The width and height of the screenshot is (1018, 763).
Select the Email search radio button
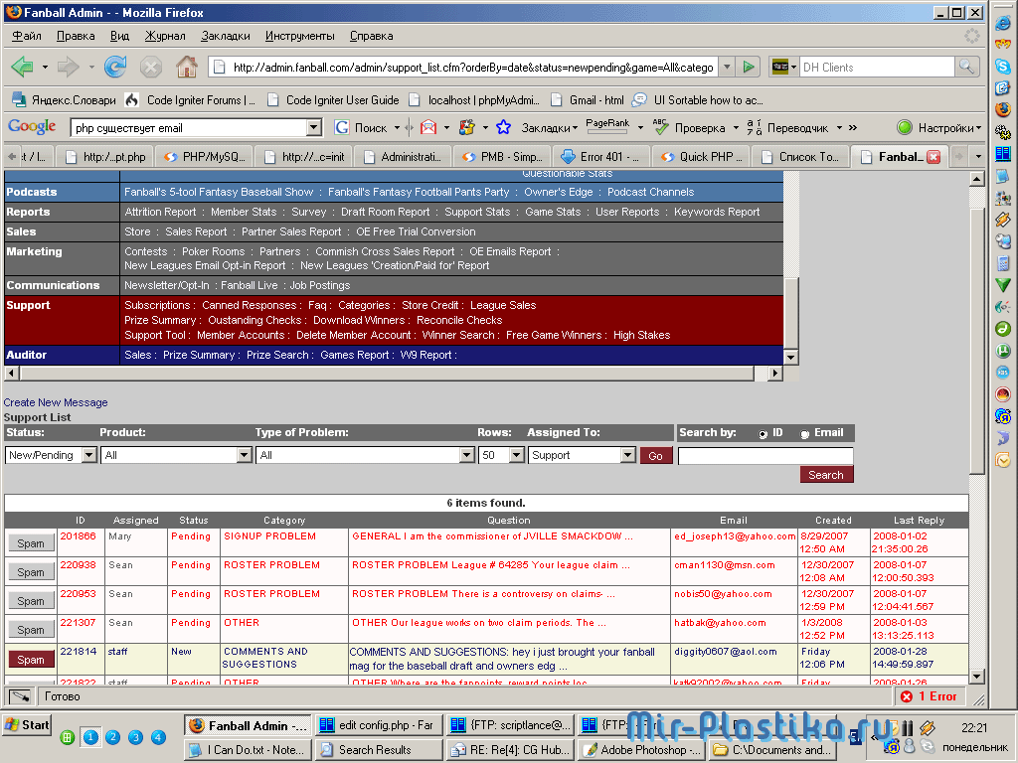pos(804,434)
